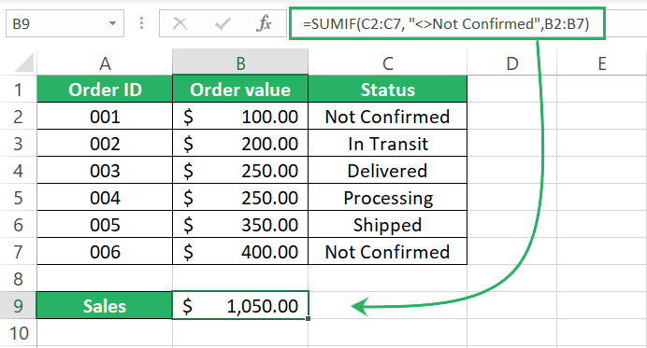This screenshot has height=348, width=647.
Task: Click the Select All corner triangle
Action: (x=24, y=63)
